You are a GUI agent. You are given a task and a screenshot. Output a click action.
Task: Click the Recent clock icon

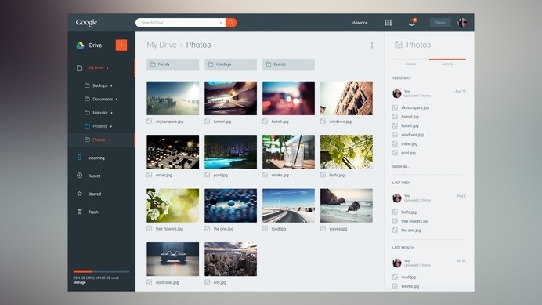[x=80, y=176]
